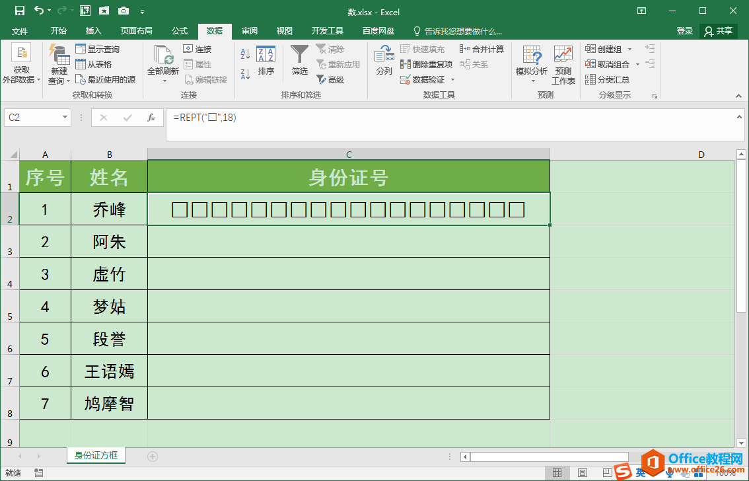Click the cell containing 王语嫣

[x=110, y=371]
